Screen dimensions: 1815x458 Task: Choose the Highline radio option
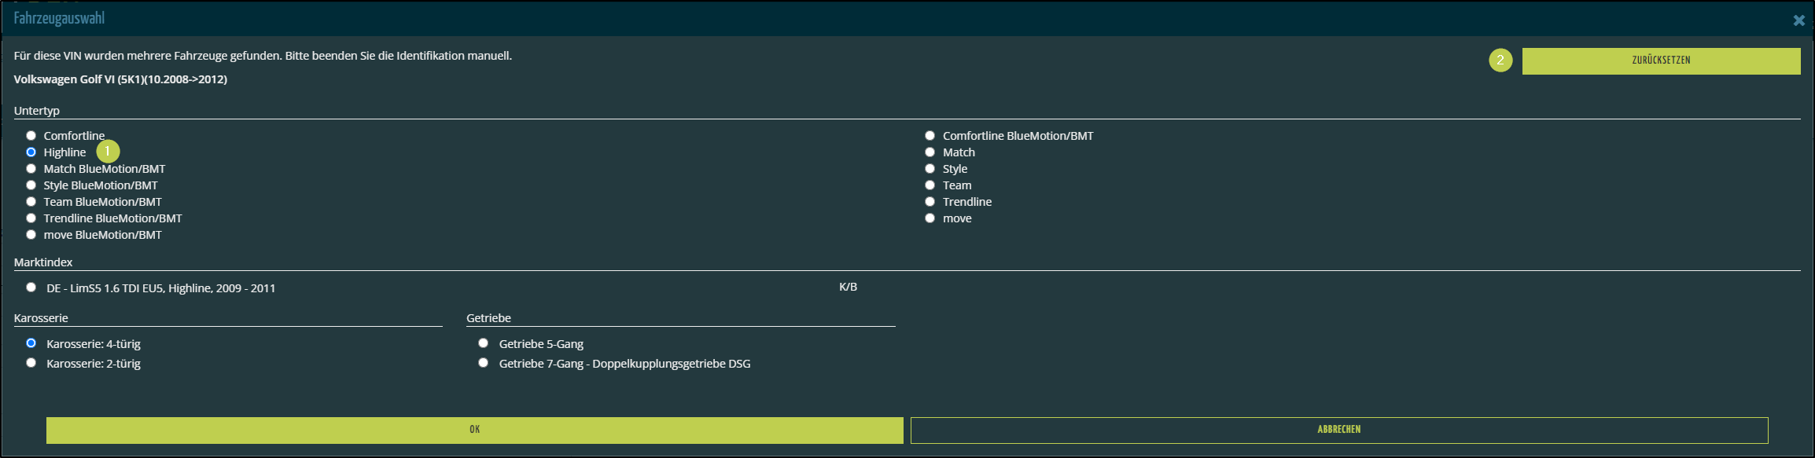point(31,152)
